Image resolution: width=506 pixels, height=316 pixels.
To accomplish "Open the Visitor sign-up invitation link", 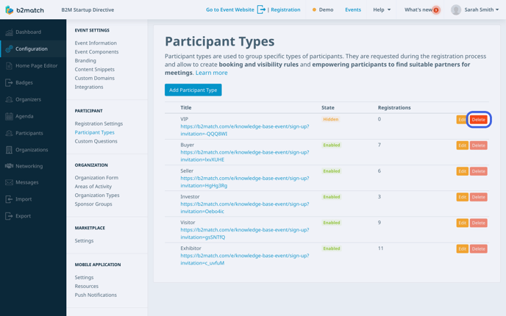I will (245, 233).
